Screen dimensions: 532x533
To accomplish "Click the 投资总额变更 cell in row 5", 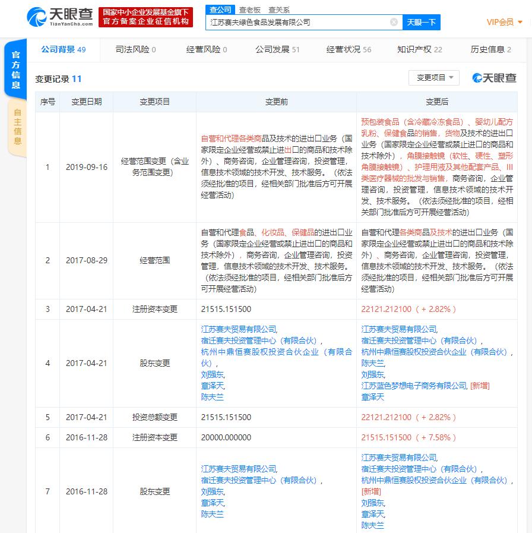I will 154,417.
